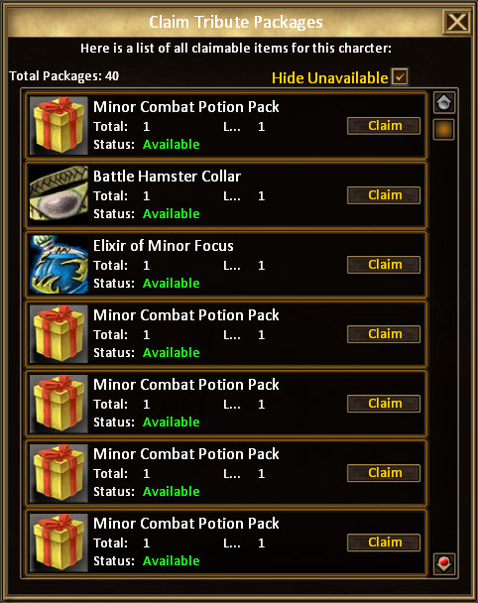
Task: Claim the sixth listed package
Action: click(x=384, y=473)
